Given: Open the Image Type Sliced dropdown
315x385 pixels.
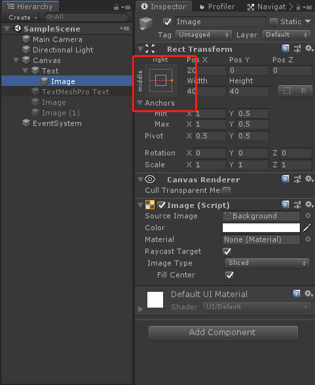Looking at the screenshot, I should pyautogui.click(x=267, y=263).
